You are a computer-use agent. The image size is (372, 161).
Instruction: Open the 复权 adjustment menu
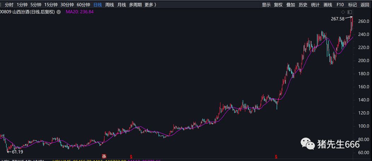coord(278,5)
